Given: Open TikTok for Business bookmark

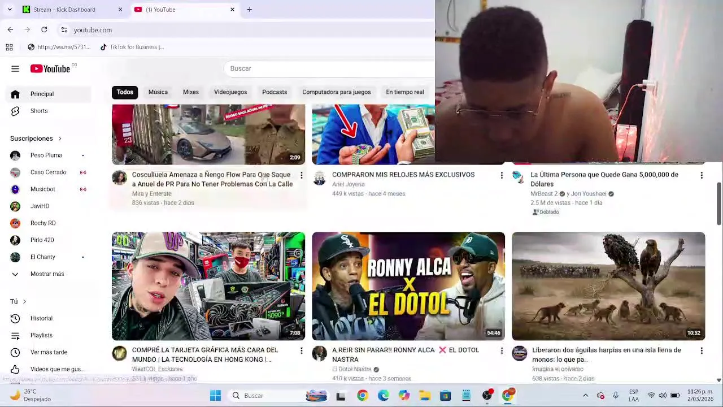Looking at the screenshot, I should (x=132, y=47).
